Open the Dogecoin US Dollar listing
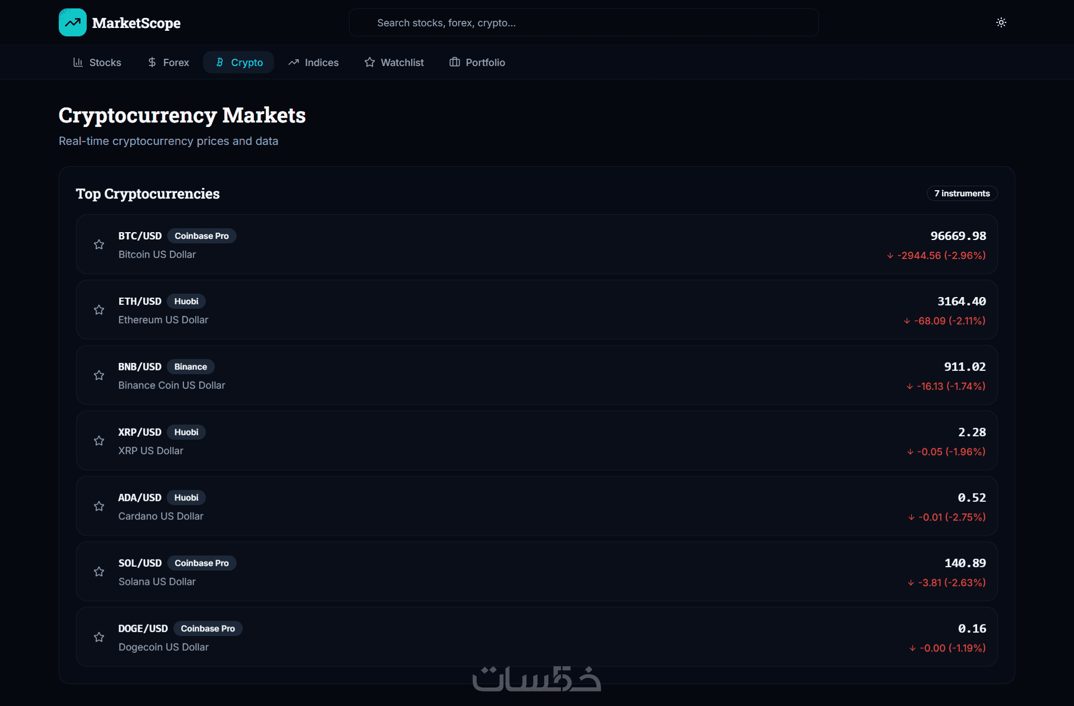Image resolution: width=1074 pixels, height=706 pixels. pos(163,647)
